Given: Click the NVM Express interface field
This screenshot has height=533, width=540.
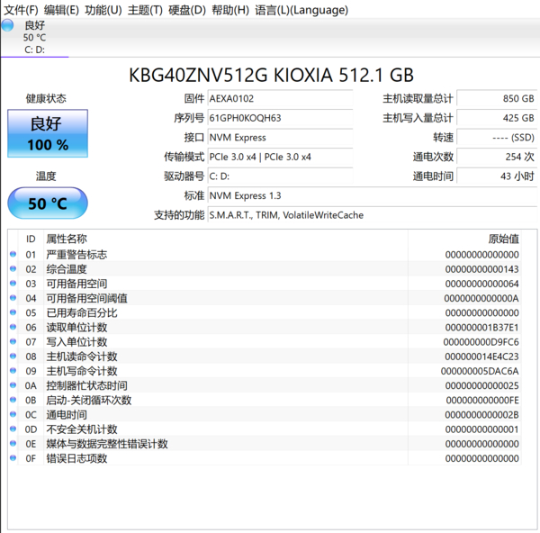Looking at the screenshot, I should [280, 138].
